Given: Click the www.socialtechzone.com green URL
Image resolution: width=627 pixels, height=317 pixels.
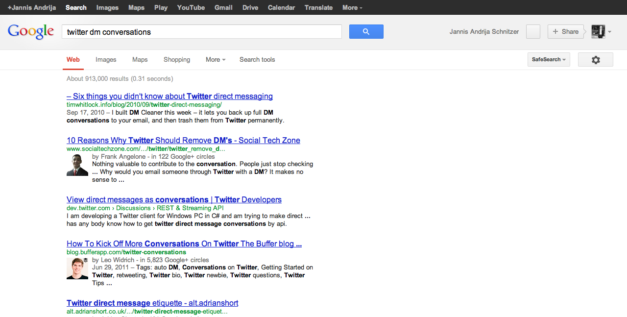Looking at the screenshot, I should (x=146, y=149).
